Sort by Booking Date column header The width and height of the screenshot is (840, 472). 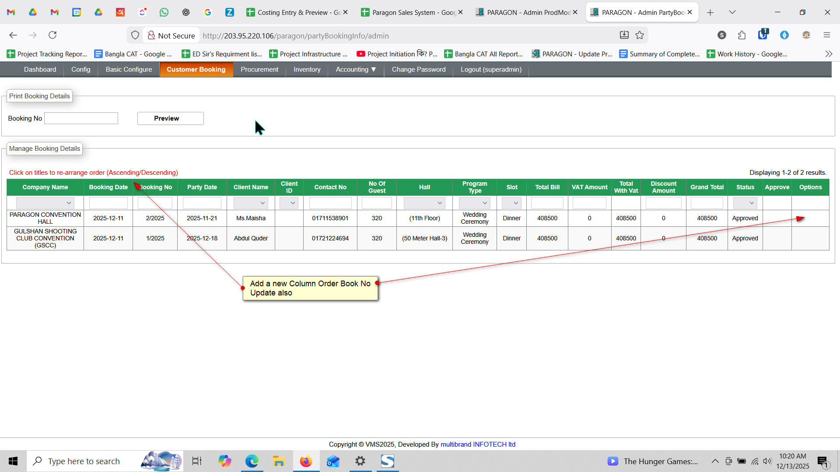point(108,187)
